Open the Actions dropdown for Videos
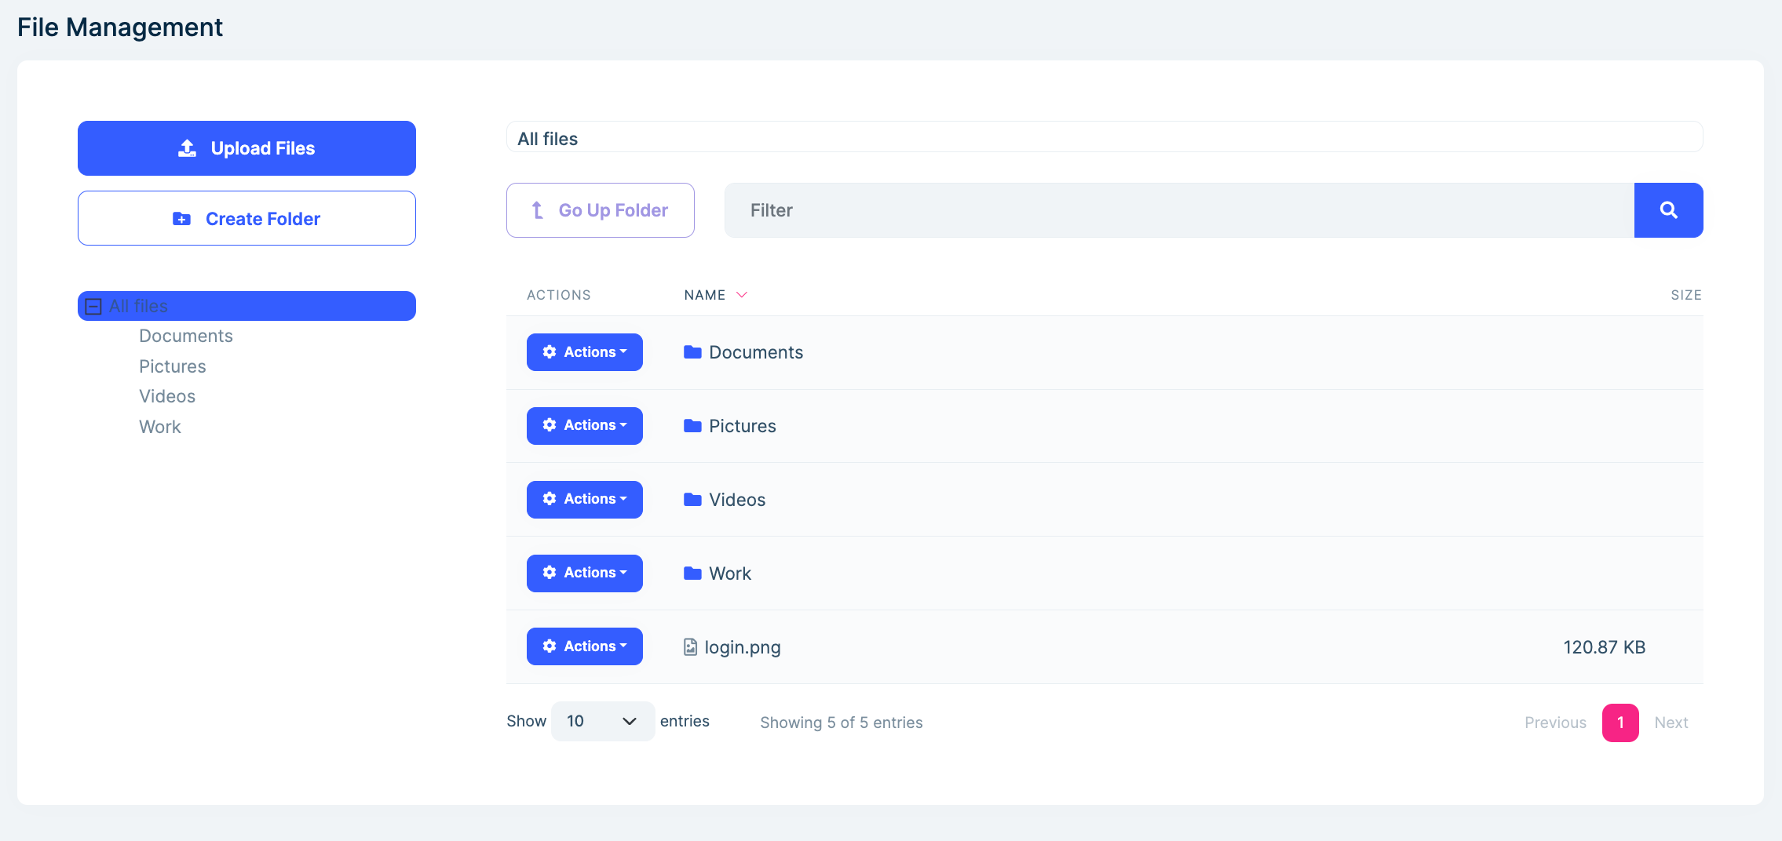 [584, 499]
